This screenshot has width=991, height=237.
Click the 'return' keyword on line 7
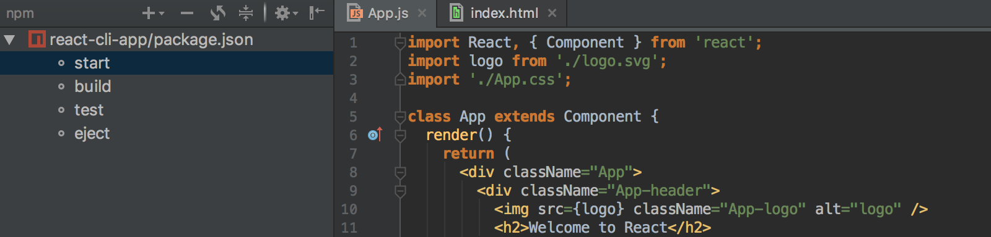coord(469,154)
